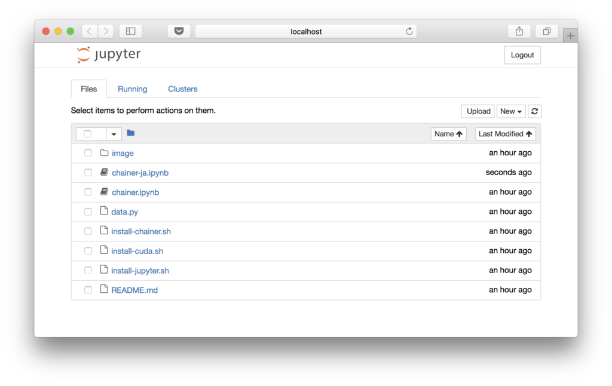This screenshot has height=386, width=612.
Task: Click the Jupyter logo icon
Action: [x=84, y=54]
